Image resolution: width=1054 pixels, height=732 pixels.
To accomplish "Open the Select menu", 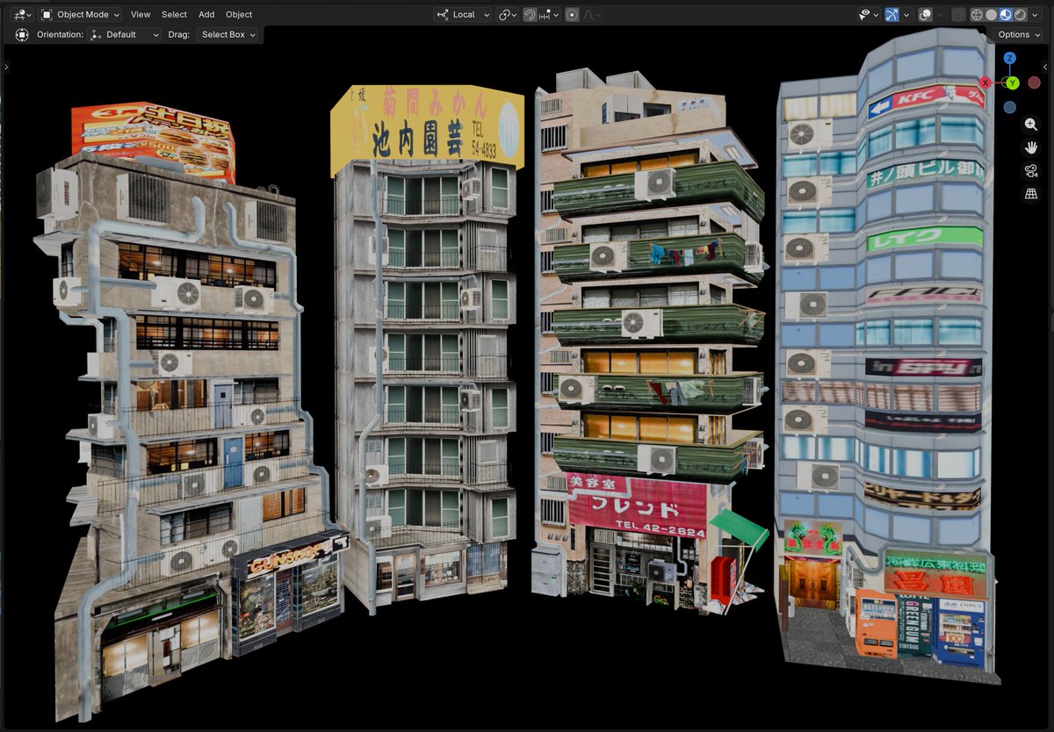I will click(174, 14).
